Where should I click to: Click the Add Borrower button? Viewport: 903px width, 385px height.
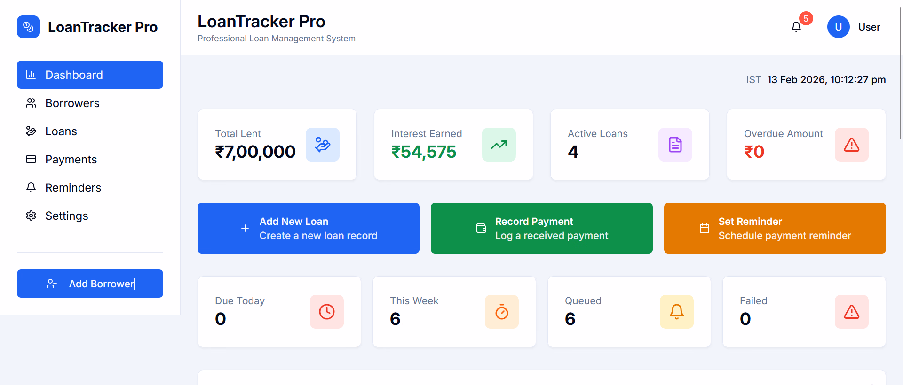point(90,284)
